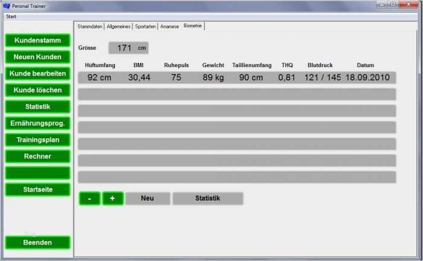Click the green minus button
The height and width of the screenshot is (261, 423).
point(89,199)
